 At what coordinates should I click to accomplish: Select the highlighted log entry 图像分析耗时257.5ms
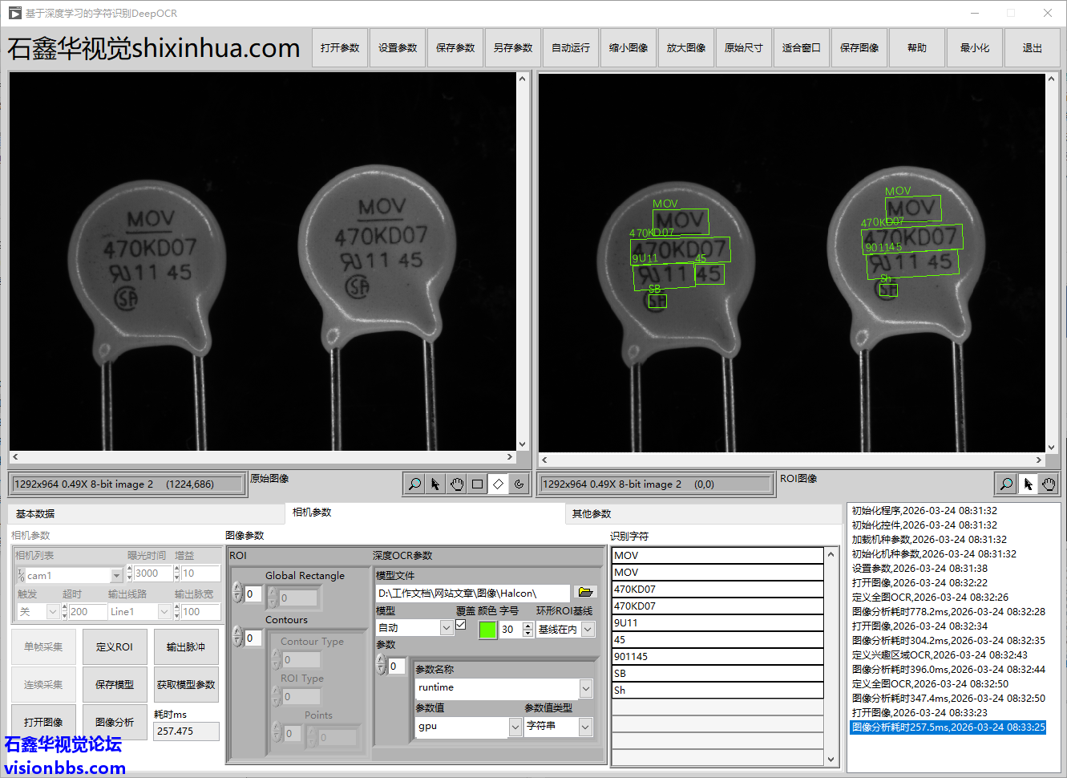click(948, 727)
